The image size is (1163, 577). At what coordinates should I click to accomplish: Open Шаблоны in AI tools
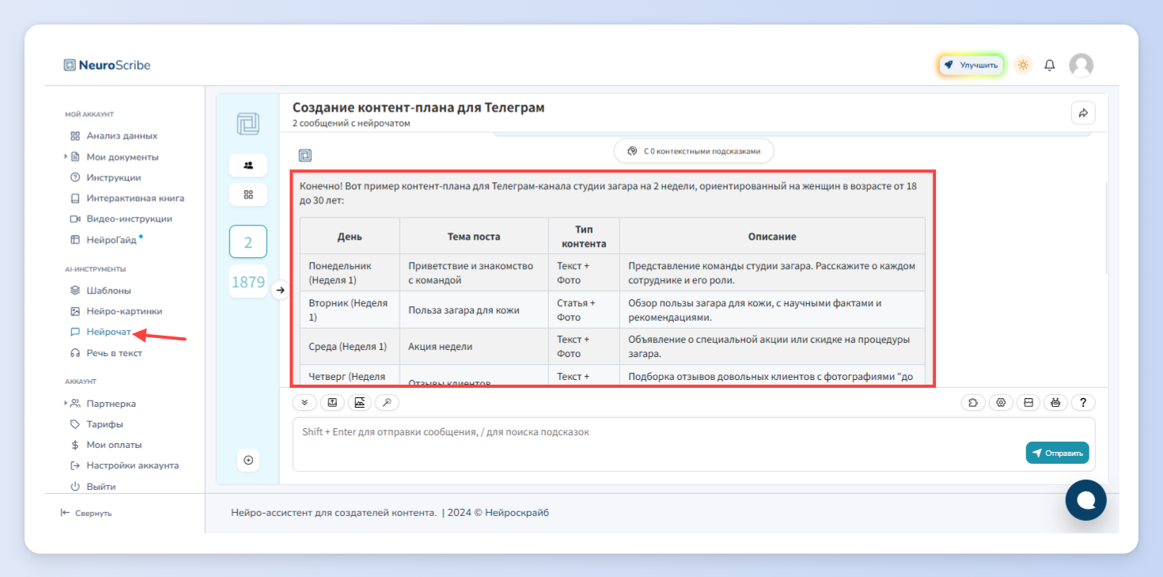tap(108, 290)
